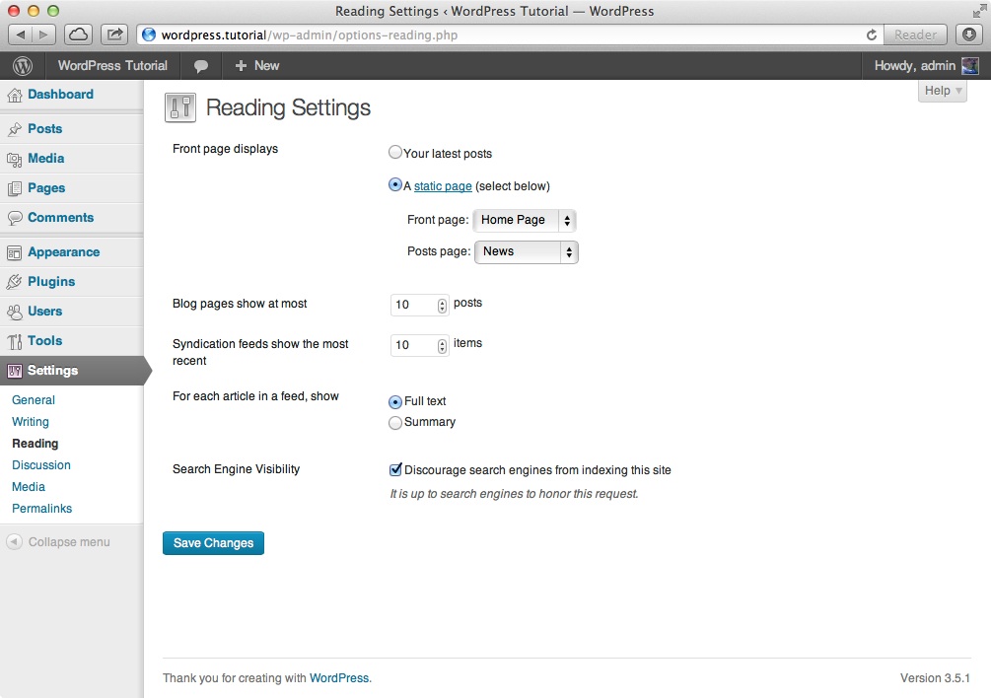
Task: Reload the page with refresh icon
Action: [x=872, y=35]
